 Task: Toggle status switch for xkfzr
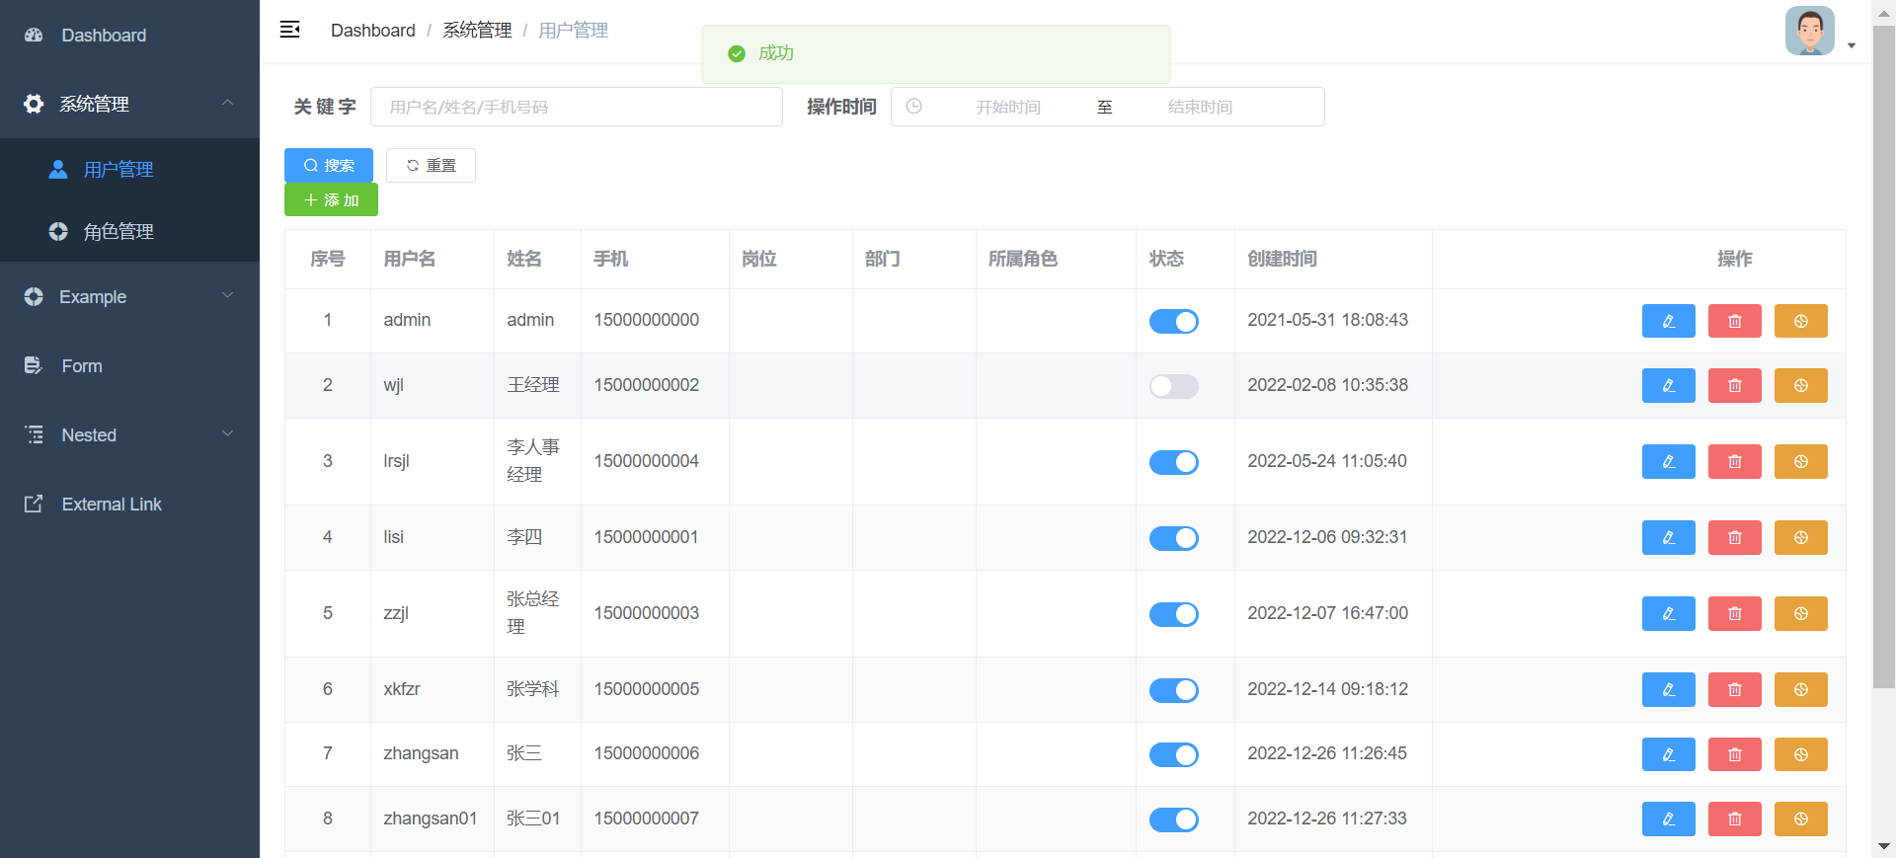pos(1173,690)
